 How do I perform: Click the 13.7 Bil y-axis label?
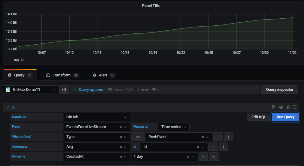pos(11,49)
